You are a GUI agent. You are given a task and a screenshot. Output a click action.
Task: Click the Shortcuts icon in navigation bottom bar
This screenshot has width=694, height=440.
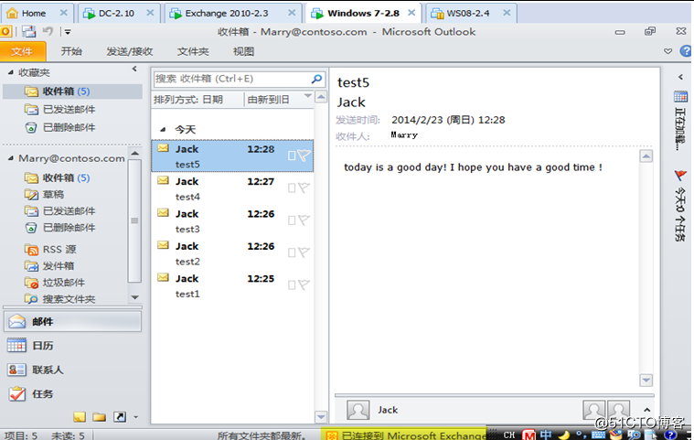[x=120, y=416]
